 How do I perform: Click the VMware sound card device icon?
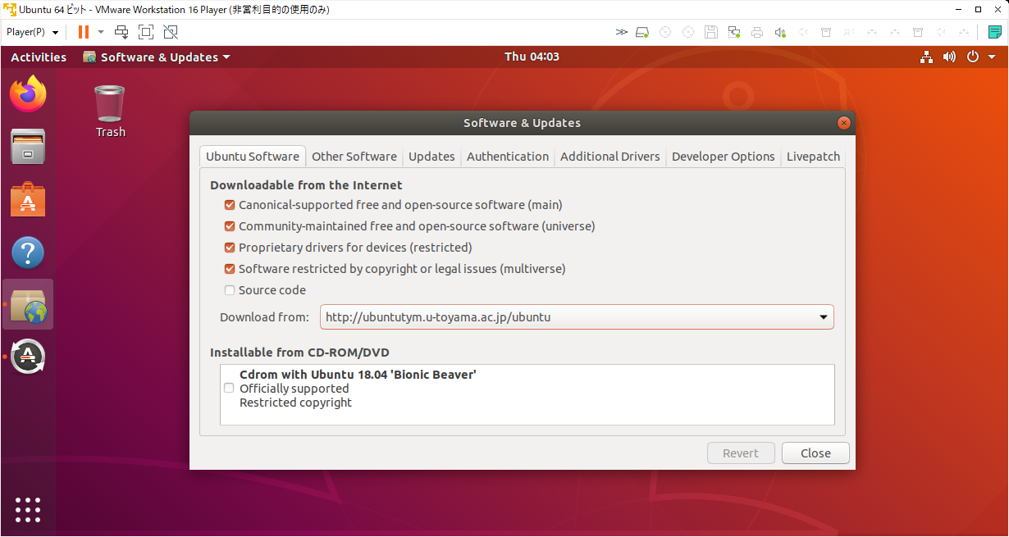pos(780,32)
